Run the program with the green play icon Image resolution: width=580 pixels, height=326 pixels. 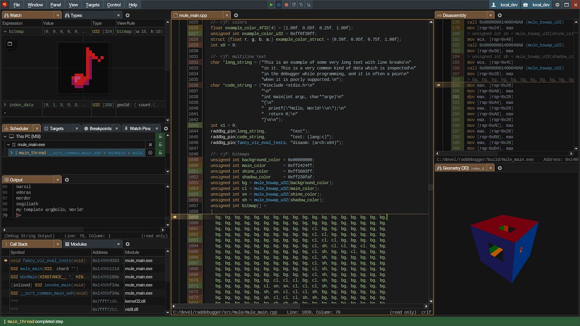point(271,5)
